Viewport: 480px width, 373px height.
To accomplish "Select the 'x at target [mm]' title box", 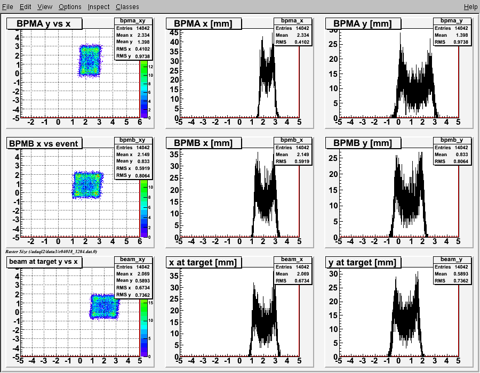I will click(x=204, y=262).
